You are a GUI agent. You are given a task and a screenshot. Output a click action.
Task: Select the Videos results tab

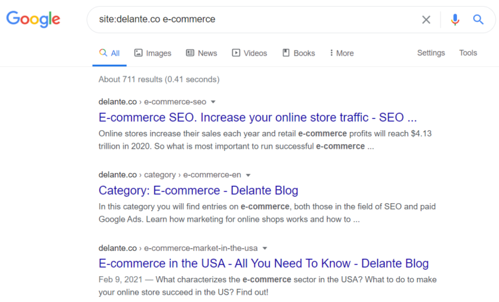pos(249,53)
